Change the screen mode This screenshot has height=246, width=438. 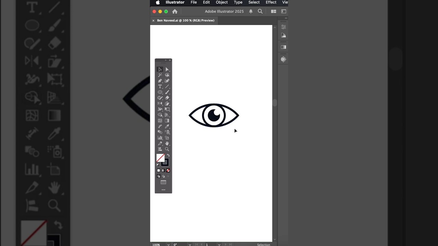click(x=163, y=182)
